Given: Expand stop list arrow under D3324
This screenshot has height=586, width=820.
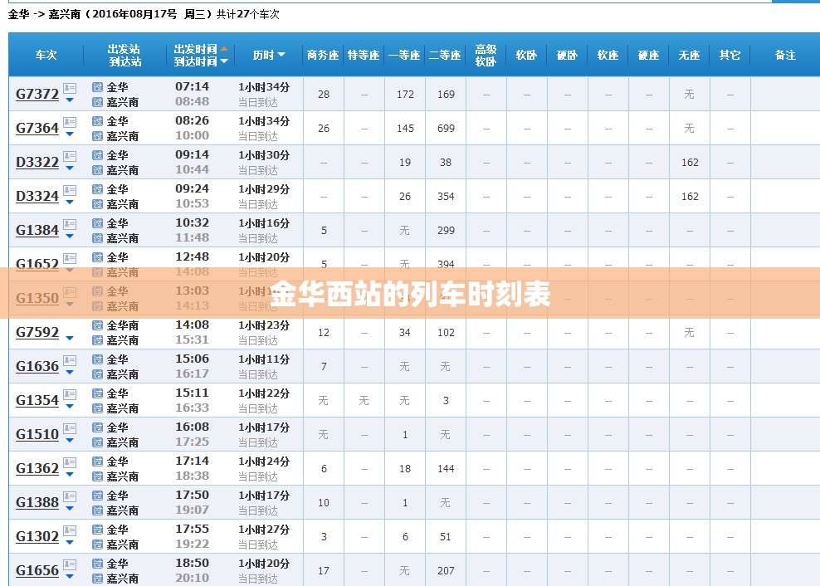Looking at the screenshot, I should [x=70, y=202].
